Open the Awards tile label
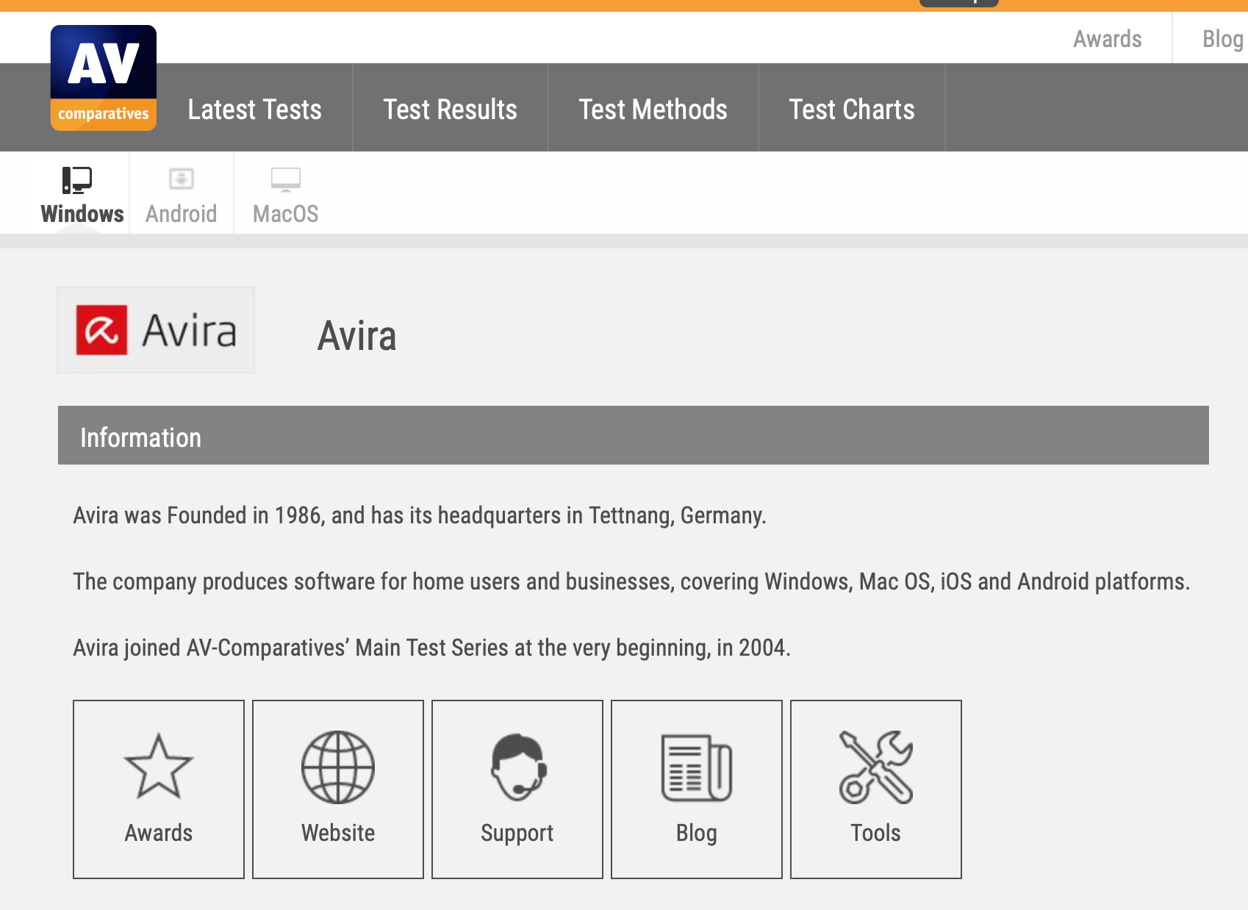The image size is (1248, 910). click(x=159, y=833)
